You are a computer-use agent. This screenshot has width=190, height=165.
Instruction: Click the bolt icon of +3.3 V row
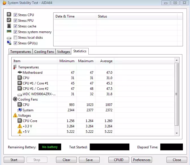pos(20,126)
